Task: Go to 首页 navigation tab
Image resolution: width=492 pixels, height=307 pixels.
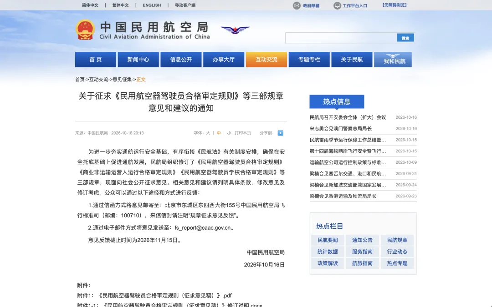Action: pyautogui.click(x=96, y=60)
